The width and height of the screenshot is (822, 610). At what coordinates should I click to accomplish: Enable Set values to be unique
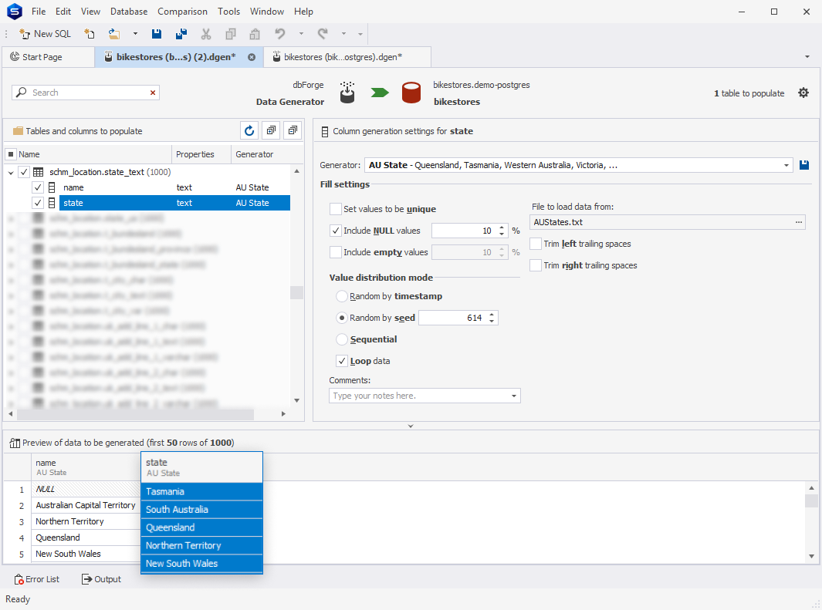pyautogui.click(x=336, y=209)
